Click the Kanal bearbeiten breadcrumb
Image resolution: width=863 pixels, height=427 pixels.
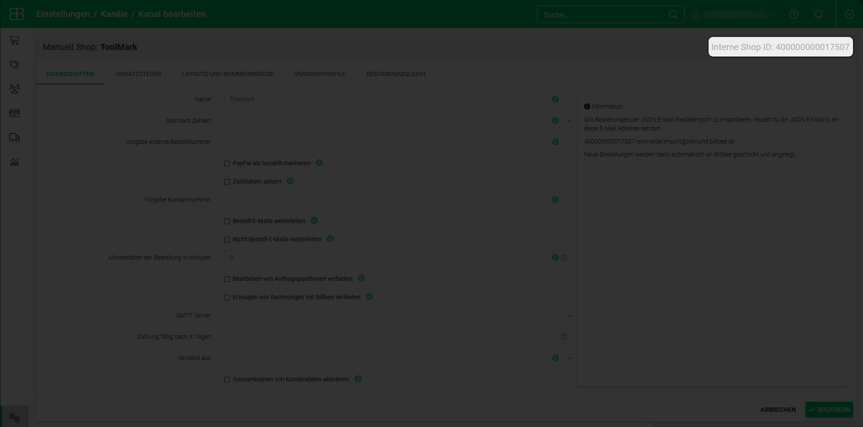[172, 14]
